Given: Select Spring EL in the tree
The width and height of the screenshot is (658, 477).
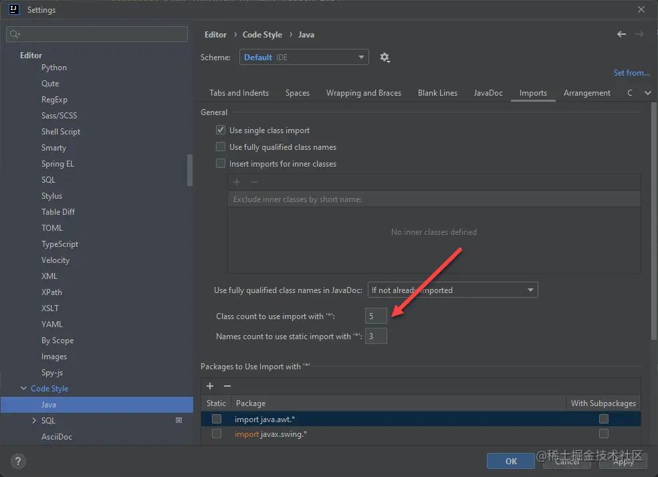Looking at the screenshot, I should (58, 164).
